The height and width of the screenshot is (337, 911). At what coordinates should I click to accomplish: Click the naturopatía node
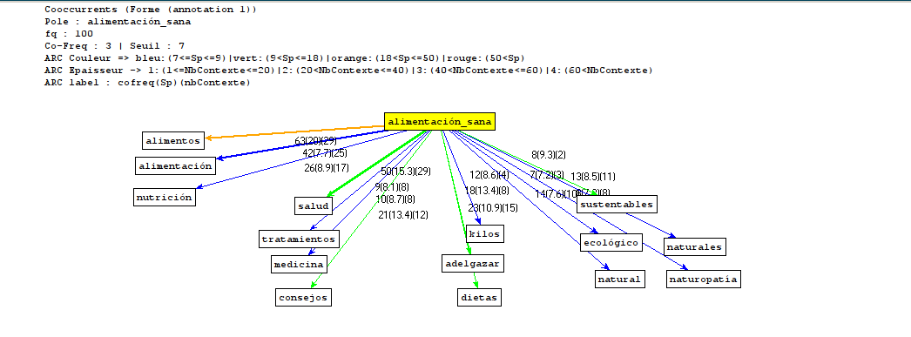click(x=704, y=279)
